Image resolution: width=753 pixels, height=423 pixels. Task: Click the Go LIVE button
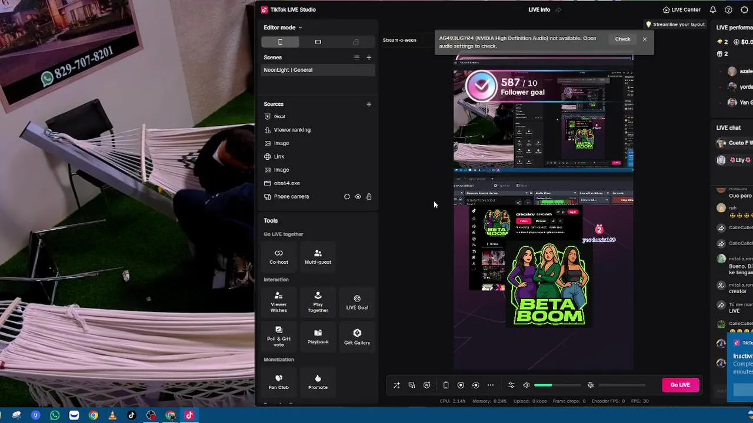coord(680,385)
